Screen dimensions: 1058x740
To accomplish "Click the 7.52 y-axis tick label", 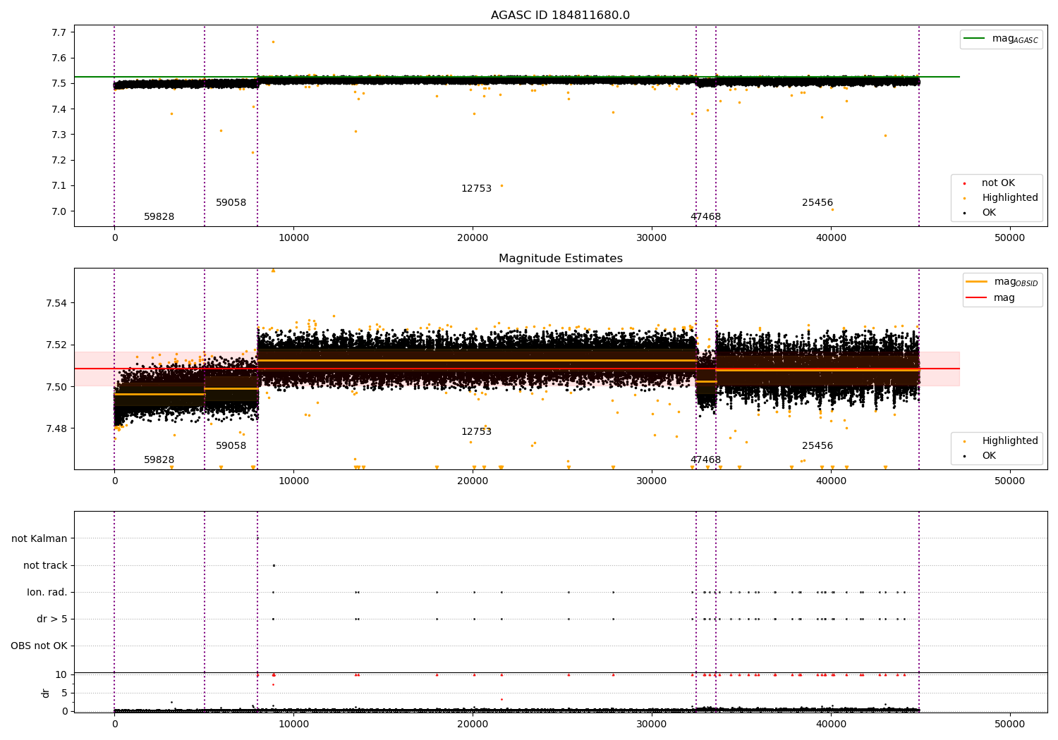I will (56, 345).
